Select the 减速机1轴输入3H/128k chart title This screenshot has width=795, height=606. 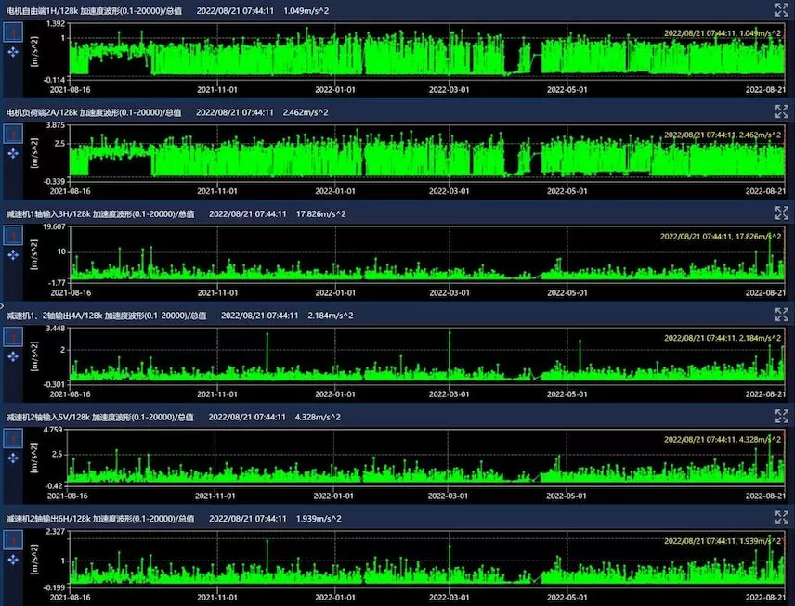point(100,213)
